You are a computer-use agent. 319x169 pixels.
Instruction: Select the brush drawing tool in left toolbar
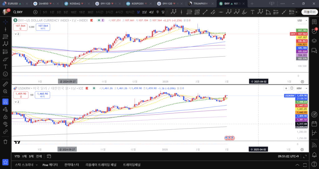point(6,59)
